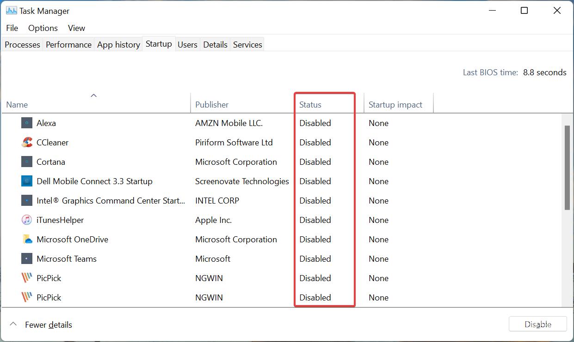Select the Cortana startup icon
Screen dimensions: 574x342
click(27, 162)
